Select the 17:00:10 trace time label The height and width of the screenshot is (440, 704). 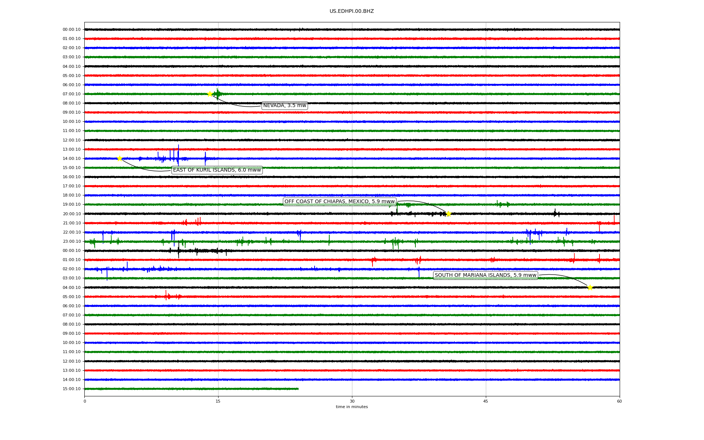pyautogui.click(x=71, y=186)
